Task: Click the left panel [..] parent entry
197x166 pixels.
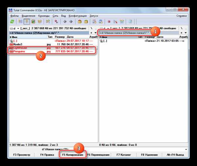Action: coord(54,41)
